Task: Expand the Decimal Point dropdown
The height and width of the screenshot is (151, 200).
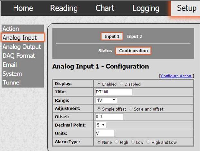Action: coord(101,125)
